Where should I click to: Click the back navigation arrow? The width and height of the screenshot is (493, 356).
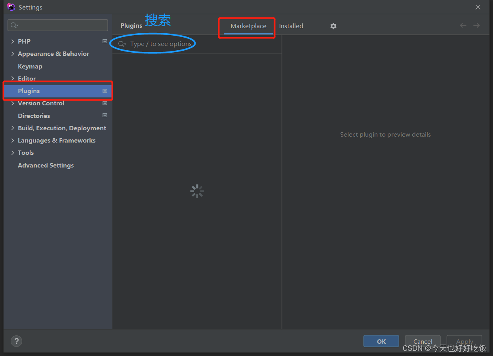(463, 25)
